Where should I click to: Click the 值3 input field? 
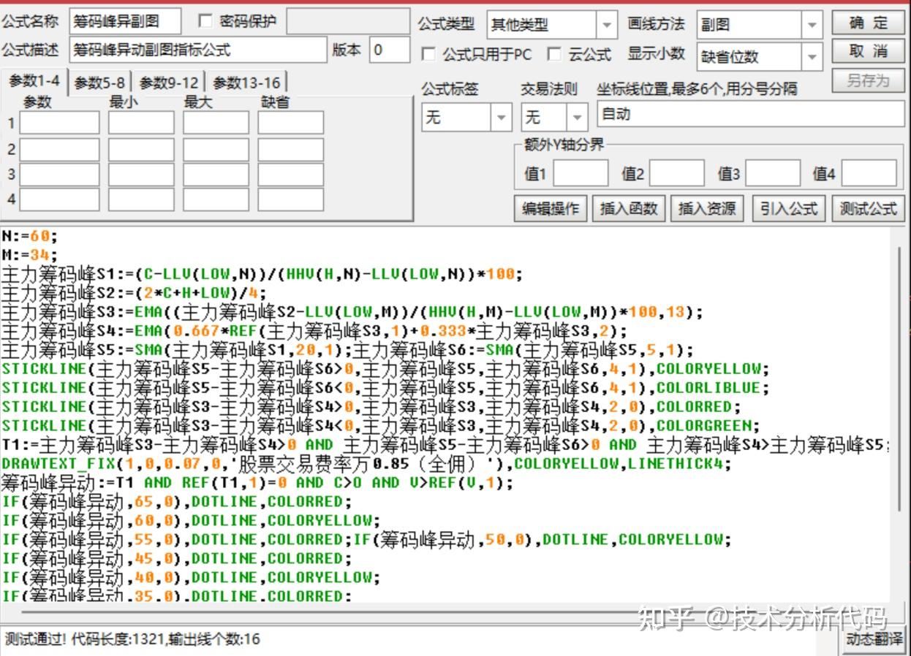(x=773, y=173)
